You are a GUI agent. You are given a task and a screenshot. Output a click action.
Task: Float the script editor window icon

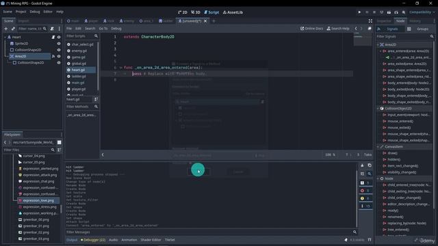[x=370, y=29]
